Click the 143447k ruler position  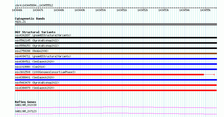coord(38,10)
